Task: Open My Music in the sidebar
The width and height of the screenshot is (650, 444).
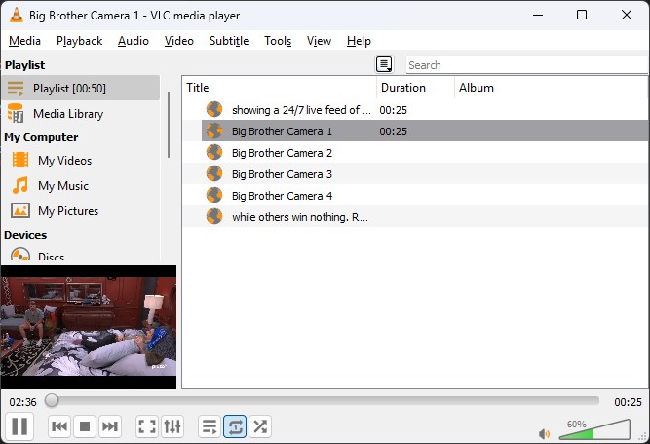Action: [x=81, y=186]
